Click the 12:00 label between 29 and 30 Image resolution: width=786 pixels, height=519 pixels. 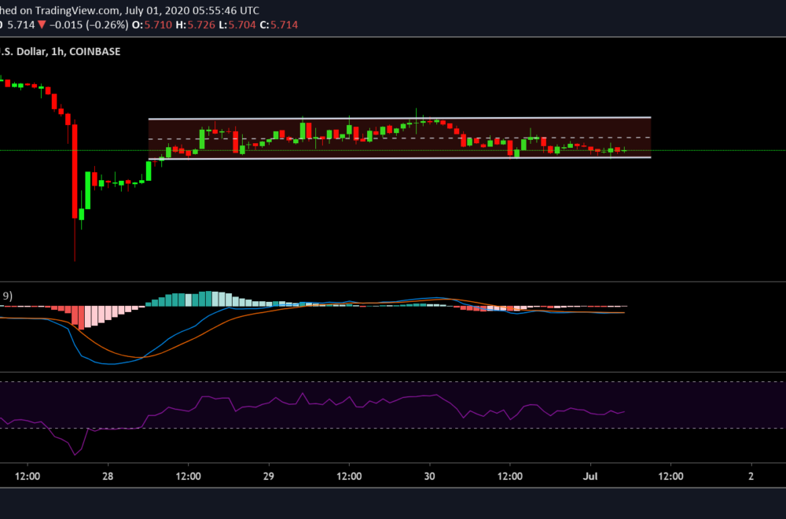(x=350, y=476)
